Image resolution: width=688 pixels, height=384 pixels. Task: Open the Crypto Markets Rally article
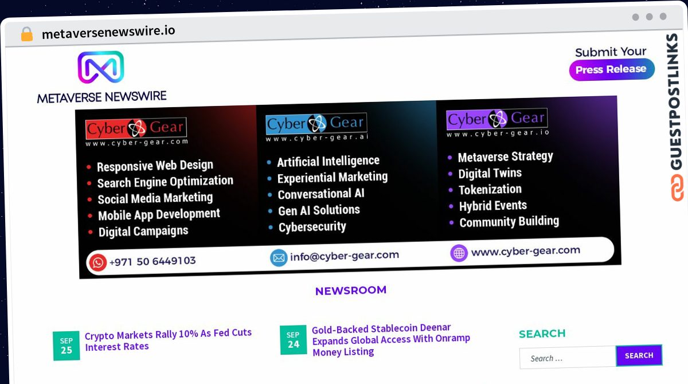pos(169,340)
